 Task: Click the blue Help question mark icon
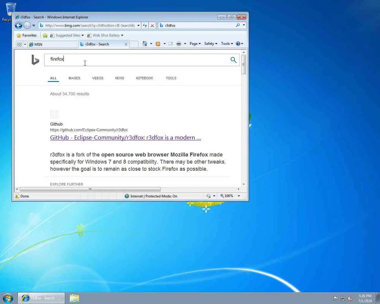238,44
